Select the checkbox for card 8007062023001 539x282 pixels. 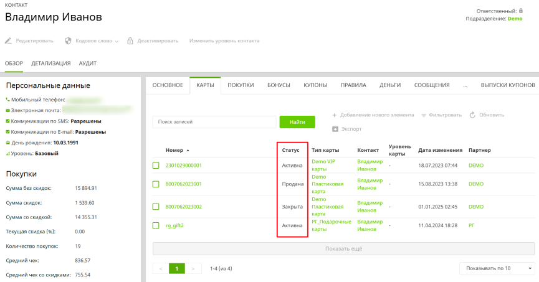tap(156, 184)
